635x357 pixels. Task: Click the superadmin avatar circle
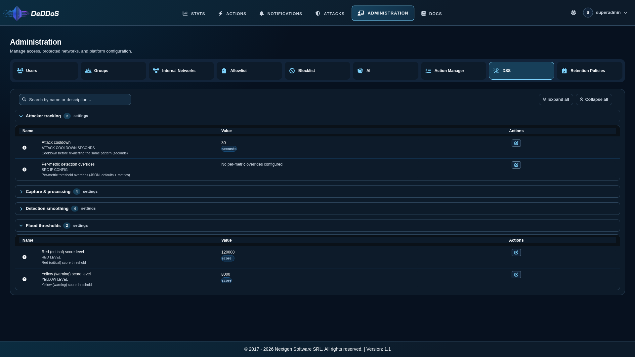coord(588,13)
